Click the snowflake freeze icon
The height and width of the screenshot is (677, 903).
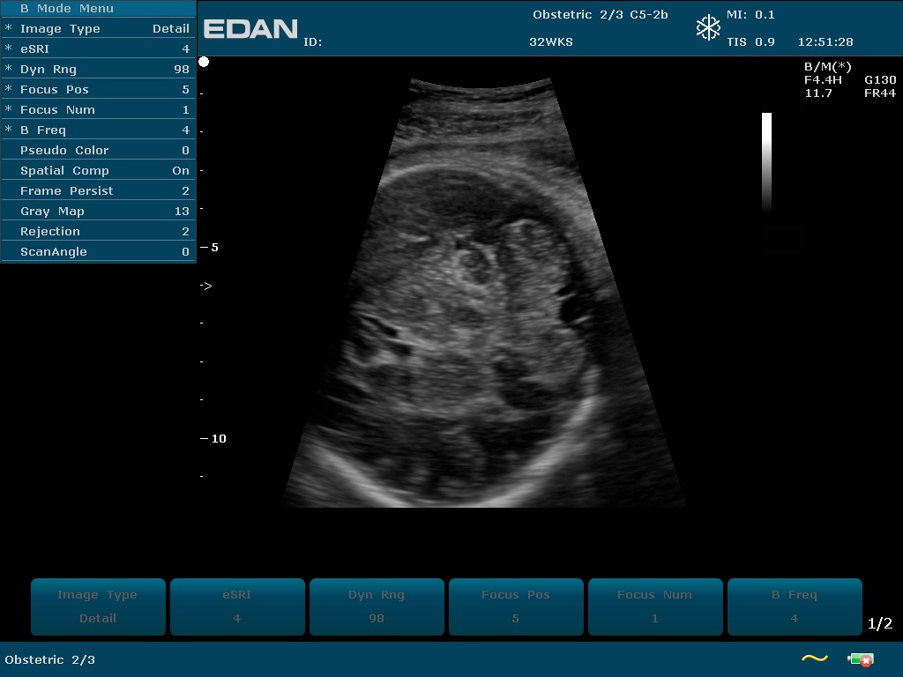pos(708,28)
